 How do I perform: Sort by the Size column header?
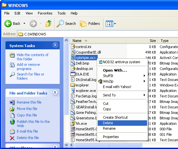click(x=142, y=41)
